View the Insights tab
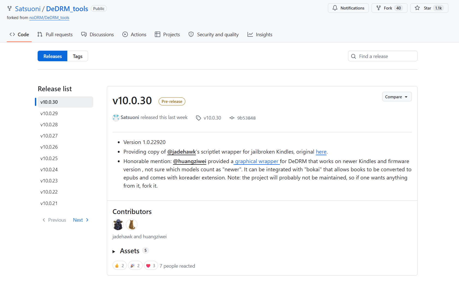The height and width of the screenshot is (281, 459). point(260,35)
